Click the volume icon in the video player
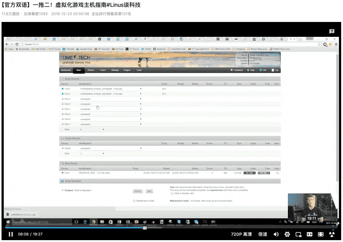 point(276,234)
